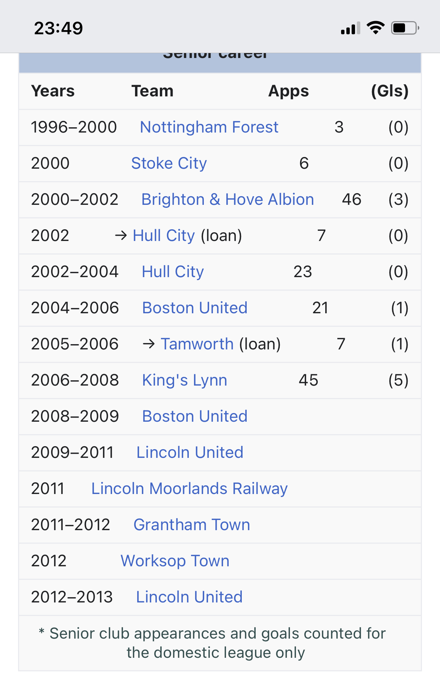The width and height of the screenshot is (440, 677).
Task: Tap the cellular signal bars icon
Action: (x=350, y=28)
